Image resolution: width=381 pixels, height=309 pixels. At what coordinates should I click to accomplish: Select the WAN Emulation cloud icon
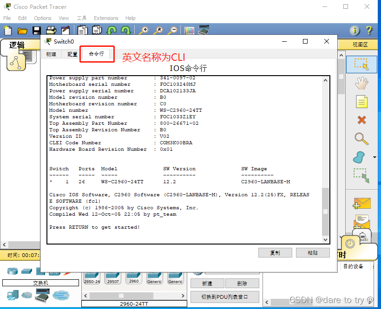[27, 295]
